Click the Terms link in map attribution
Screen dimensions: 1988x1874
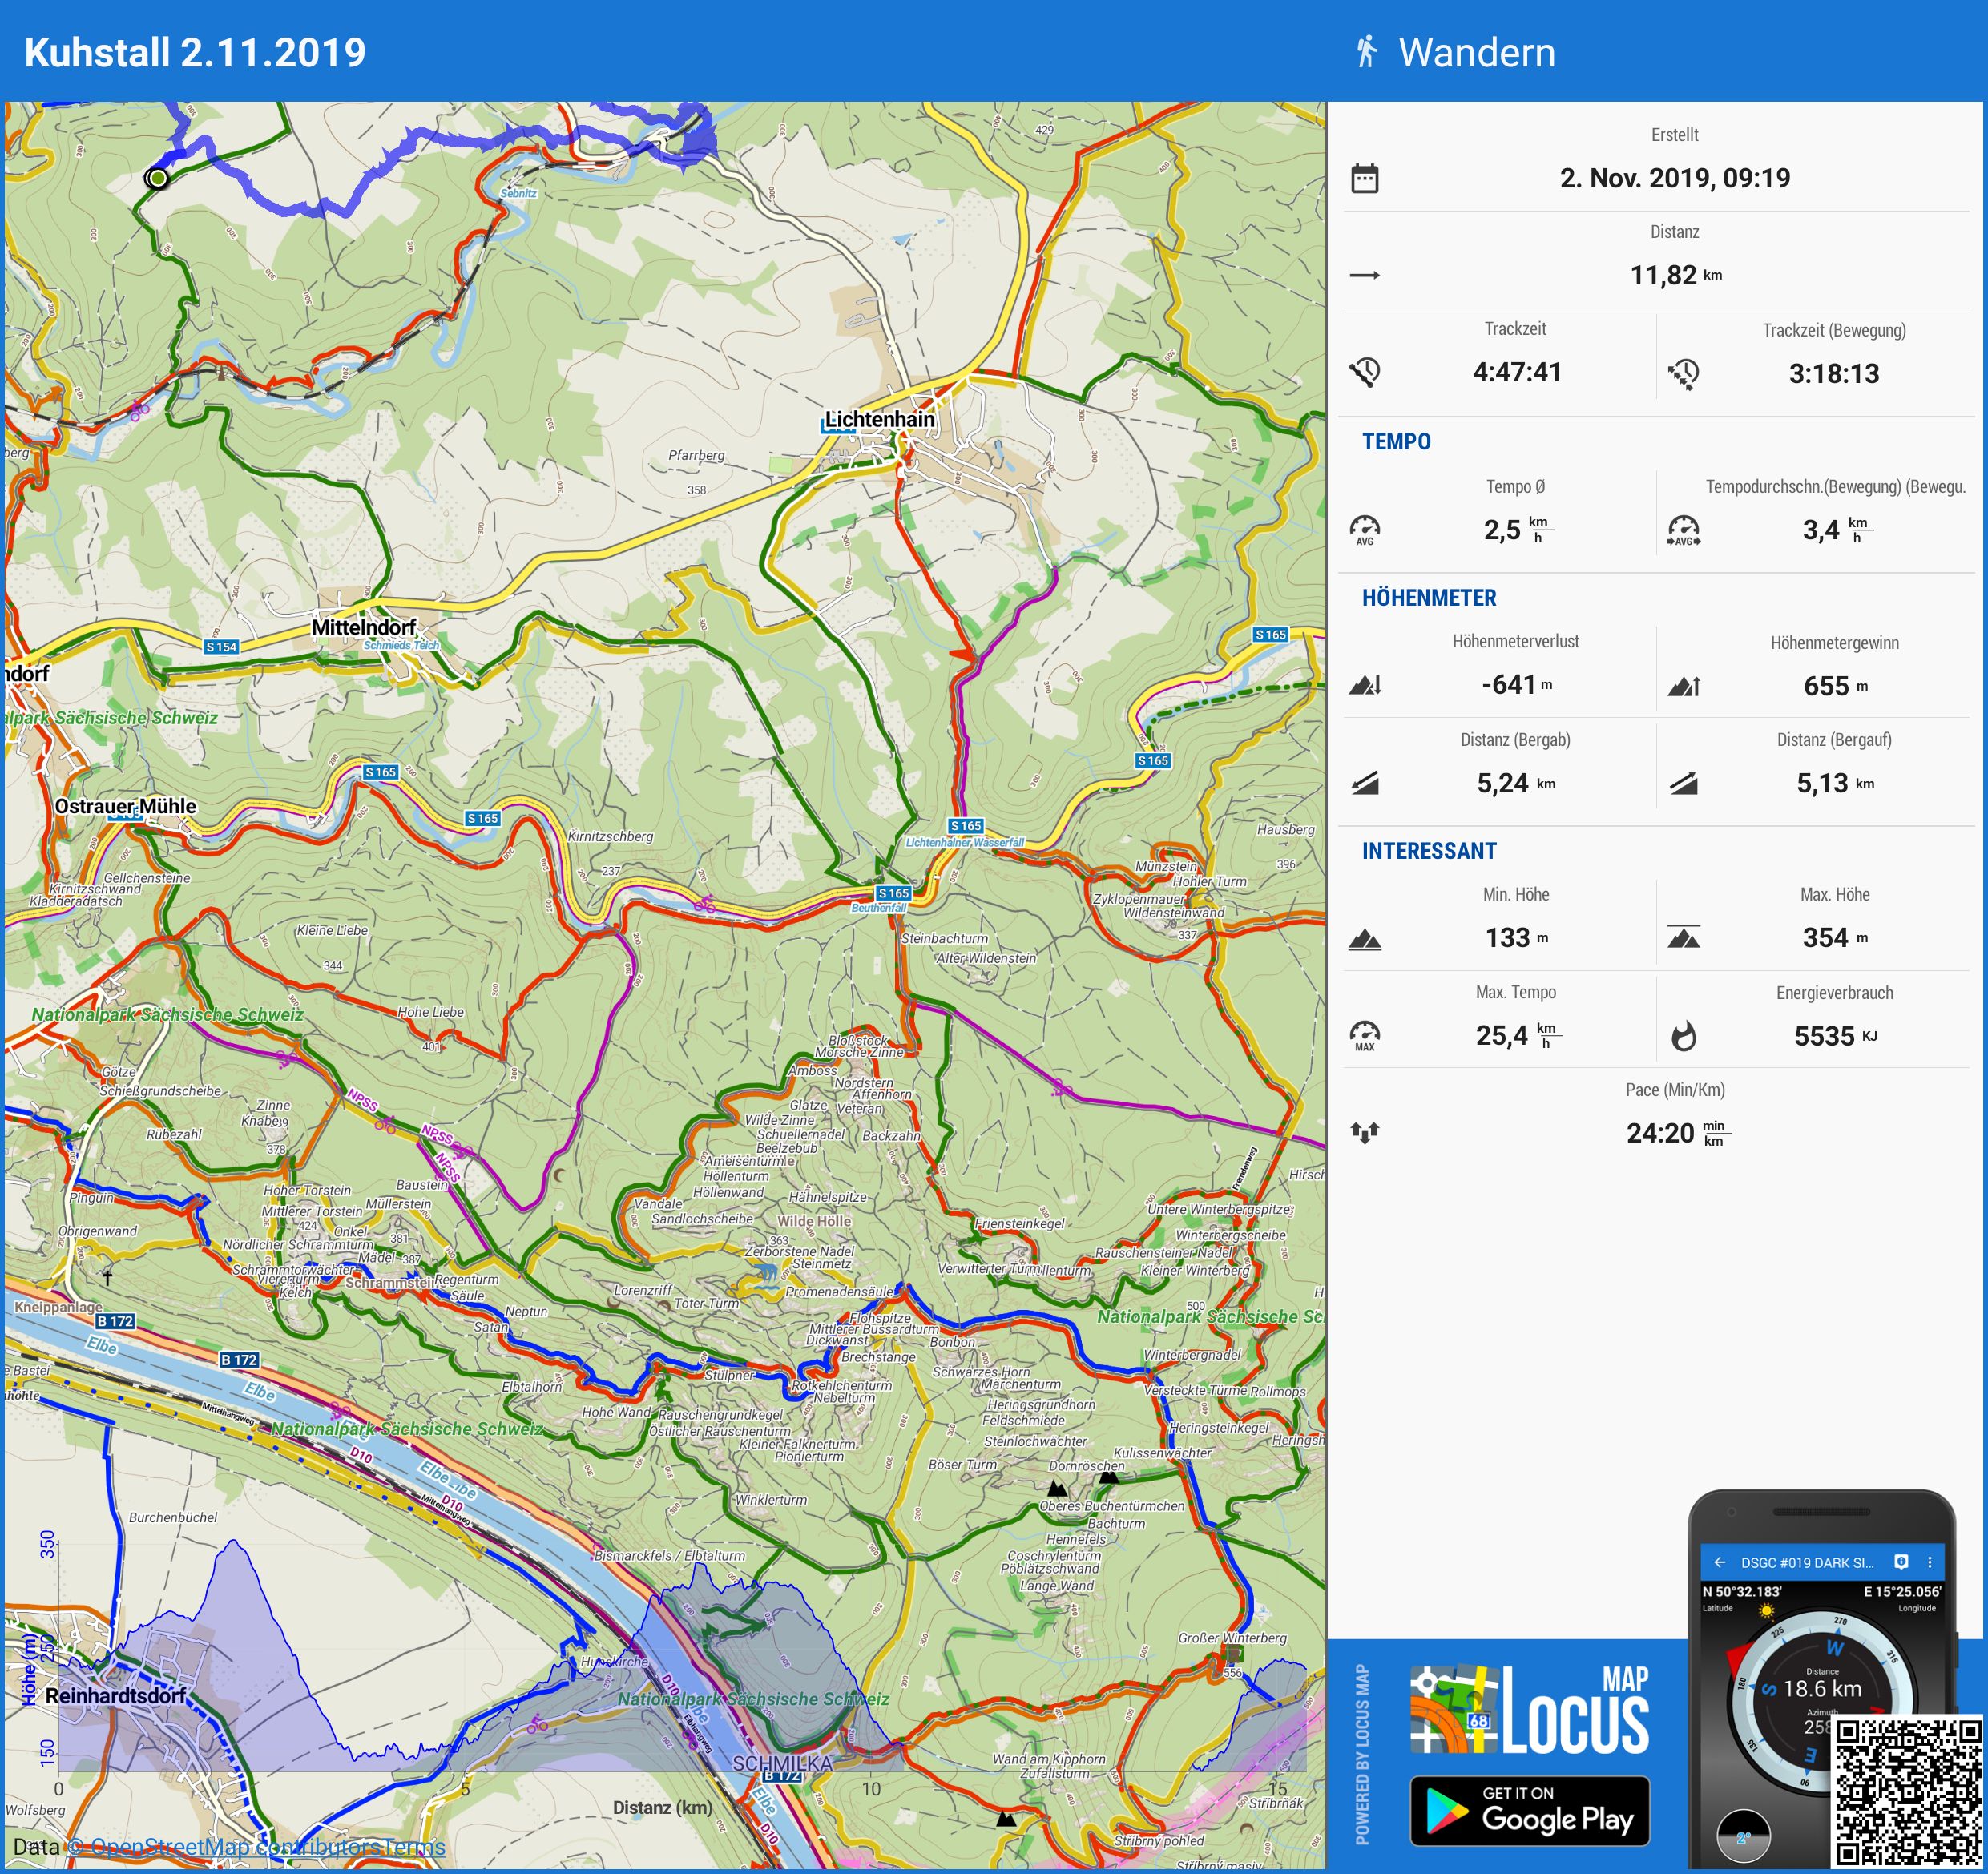(414, 1847)
